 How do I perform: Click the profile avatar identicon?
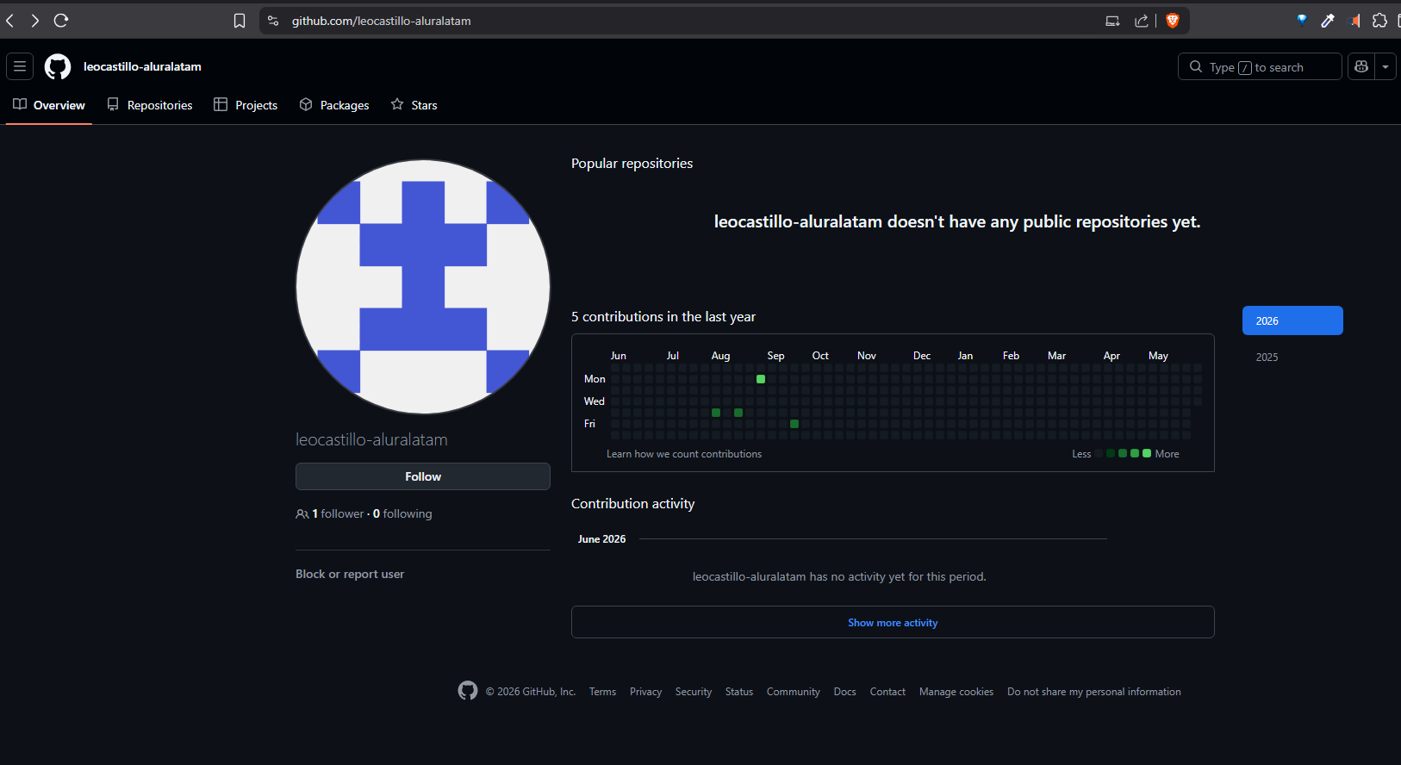pos(423,287)
